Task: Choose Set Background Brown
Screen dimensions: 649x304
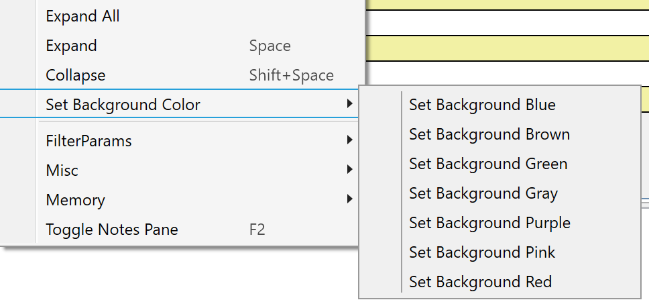Action: click(x=489, y=134)
